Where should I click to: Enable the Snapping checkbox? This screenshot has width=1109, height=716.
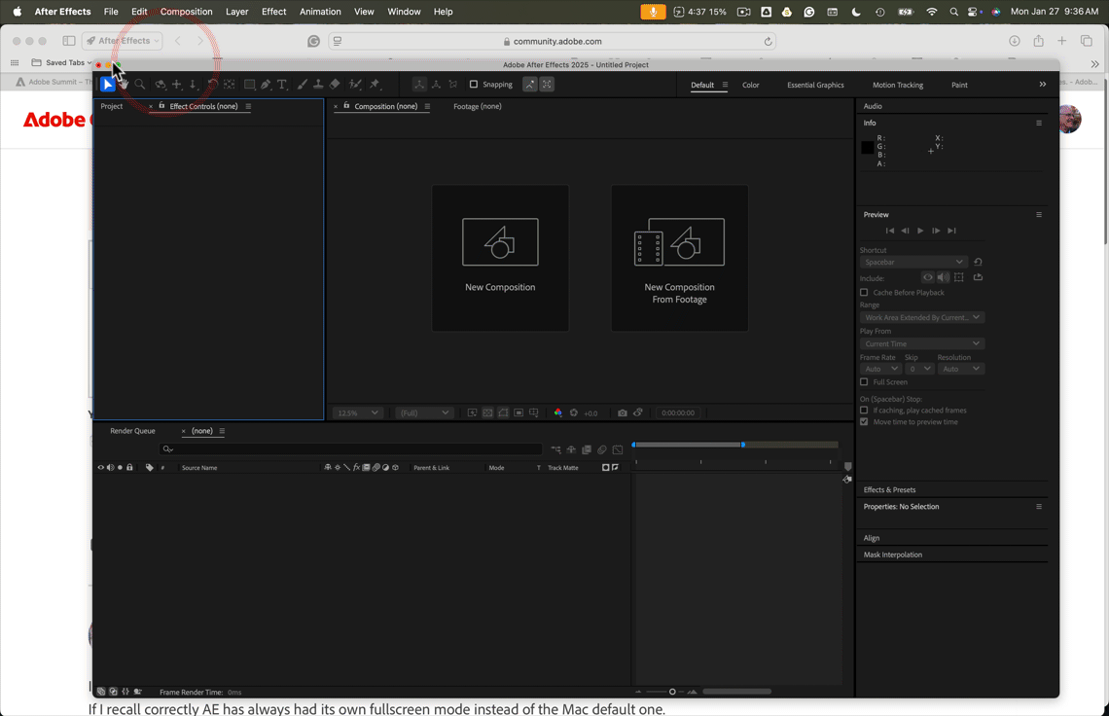474,85
